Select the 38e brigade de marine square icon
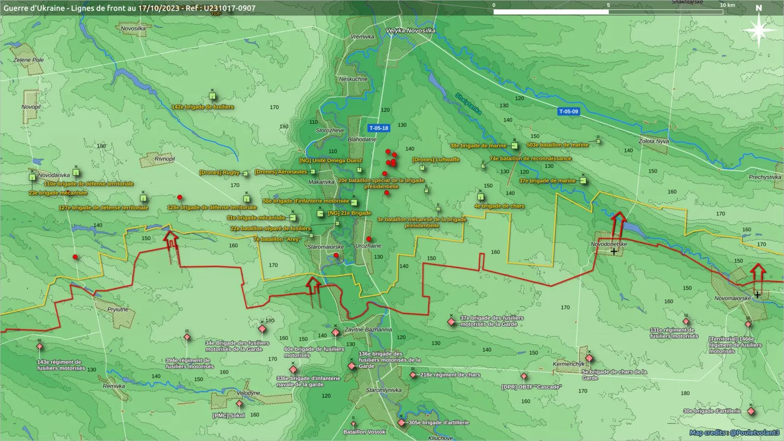This screenshot has height=441, width=784. click(514, 146)
